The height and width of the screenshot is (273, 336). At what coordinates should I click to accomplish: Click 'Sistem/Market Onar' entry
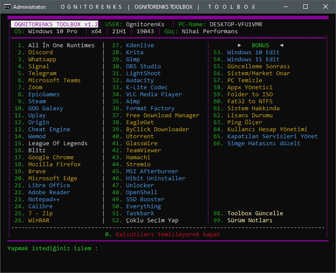click(x=259, y=73)
